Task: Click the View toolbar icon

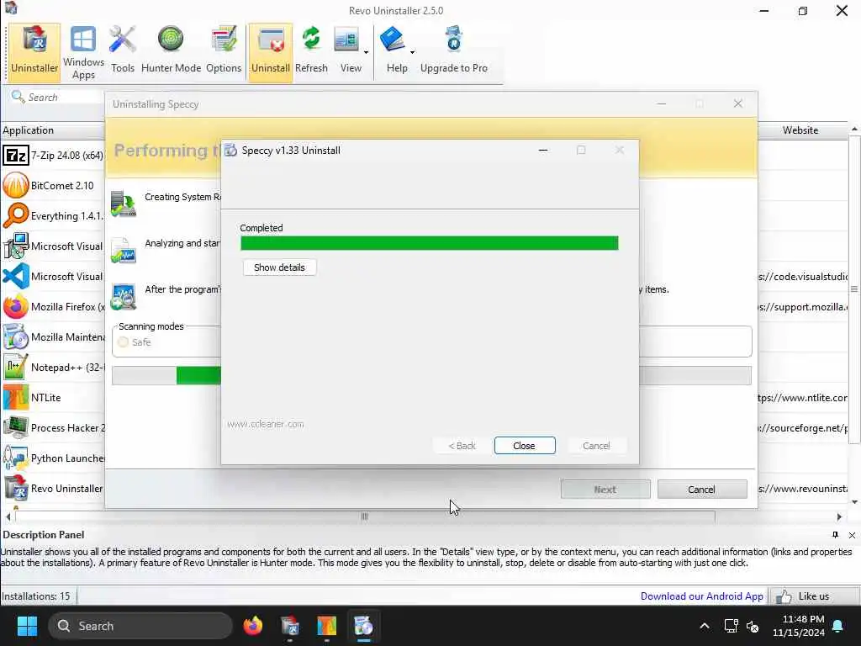Action: pos(347,51)
